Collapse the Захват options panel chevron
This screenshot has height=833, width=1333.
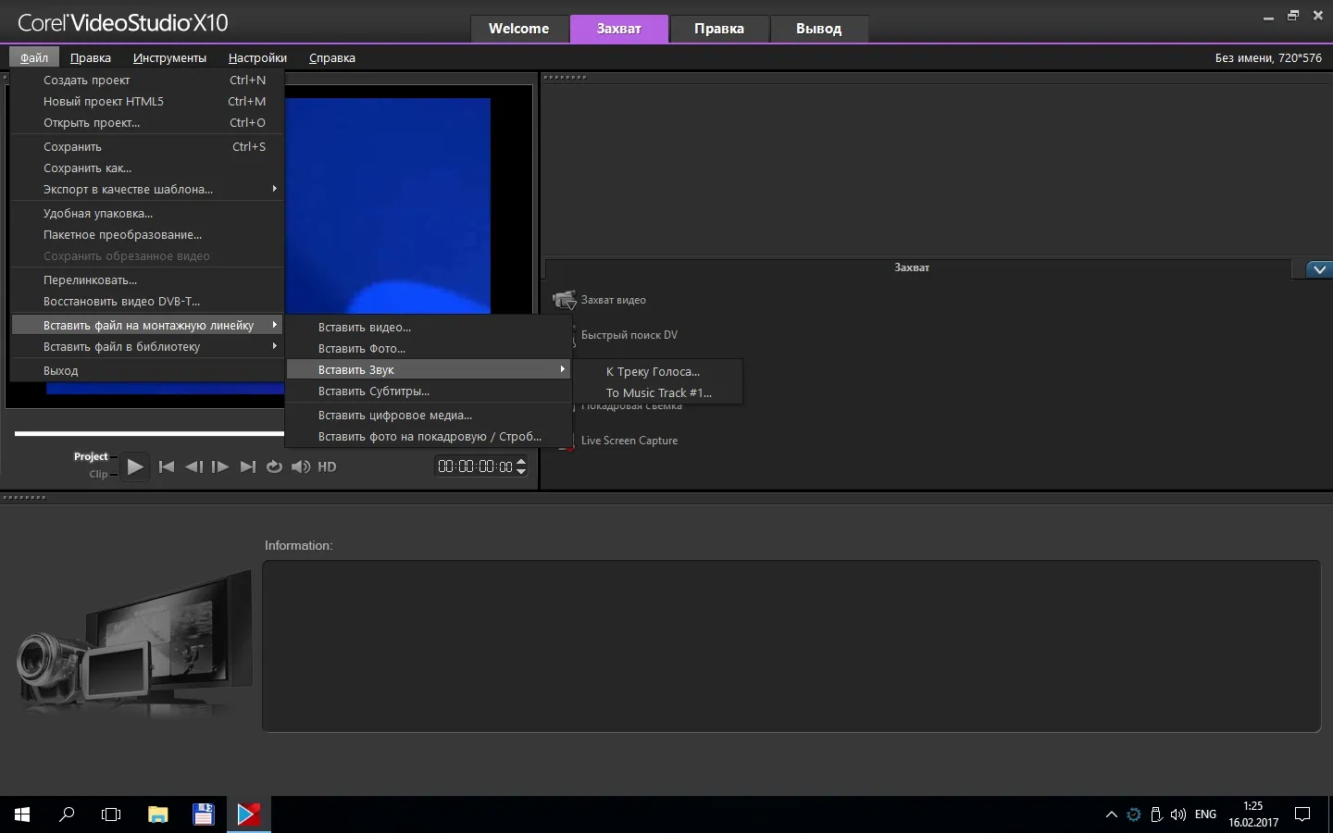click(x=1319, y=269)
